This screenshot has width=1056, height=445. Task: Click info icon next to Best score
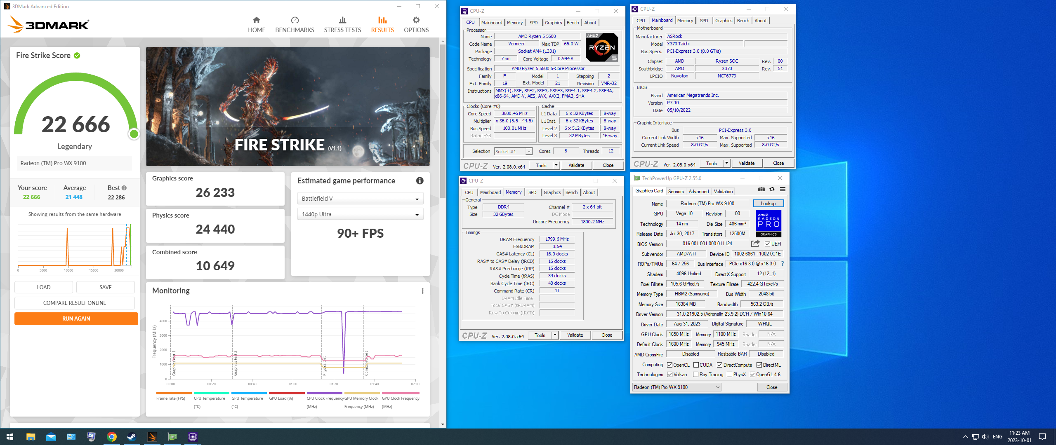pyautogui.click(x=124, y=188)
